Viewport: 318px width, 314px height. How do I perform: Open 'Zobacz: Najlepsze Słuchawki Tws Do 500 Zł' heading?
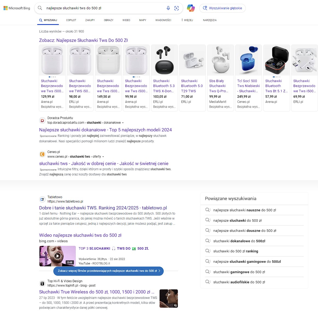[x=83, y=40]
